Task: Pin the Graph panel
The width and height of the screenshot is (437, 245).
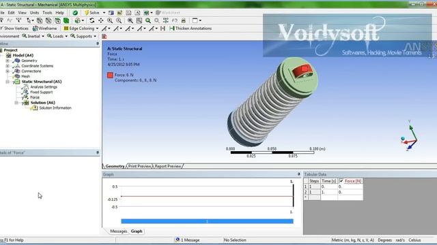Action: pos(299,174)
